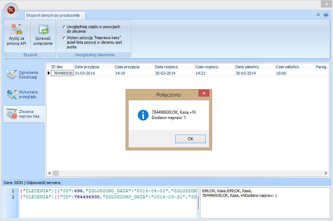Screen dimensions: 333x221
Task: Click the red round application button
Action: (11, 10)
